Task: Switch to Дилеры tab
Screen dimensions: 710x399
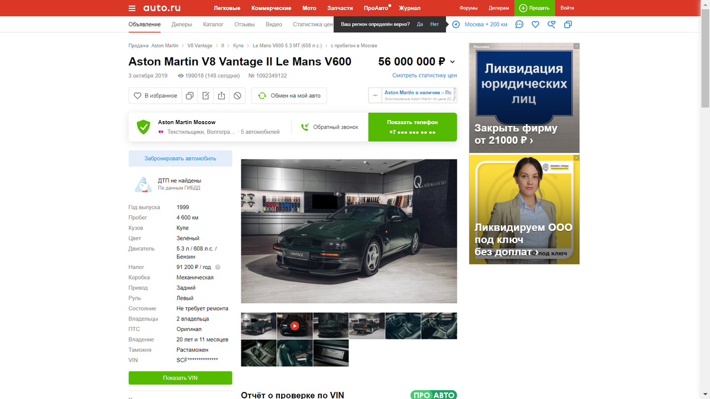Action: (182, 24)
